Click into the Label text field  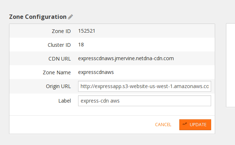point(144,101)
